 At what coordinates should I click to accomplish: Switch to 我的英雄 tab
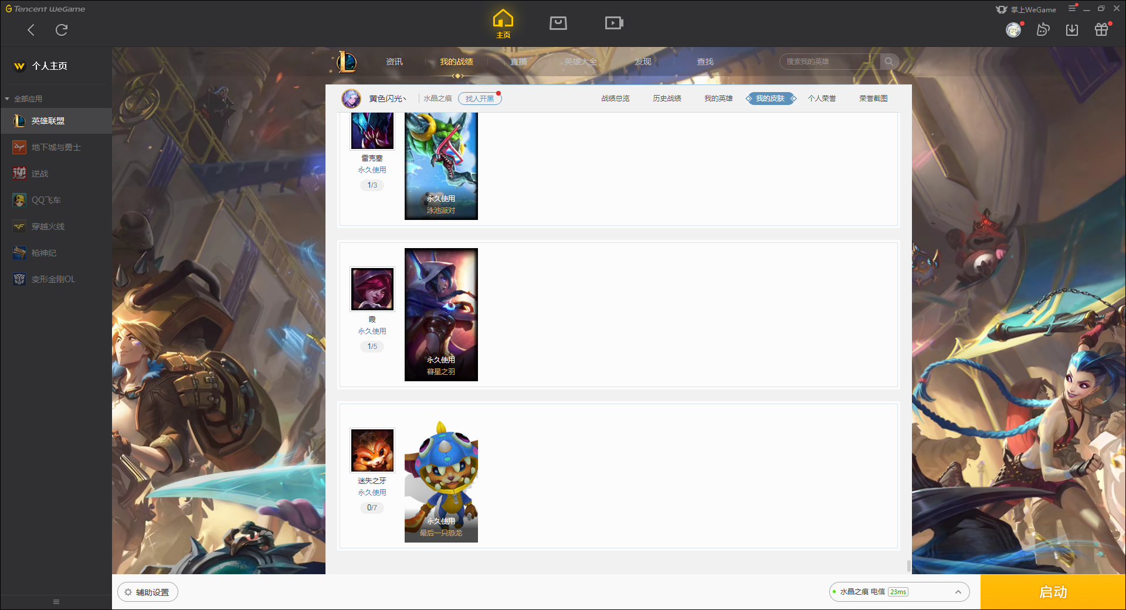718,99
